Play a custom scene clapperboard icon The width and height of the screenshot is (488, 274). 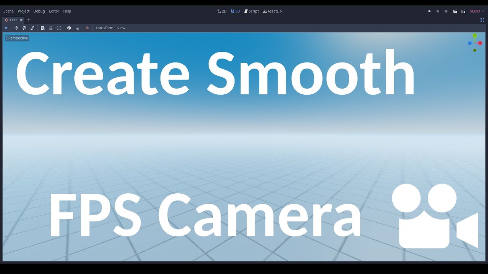point(463,11)
